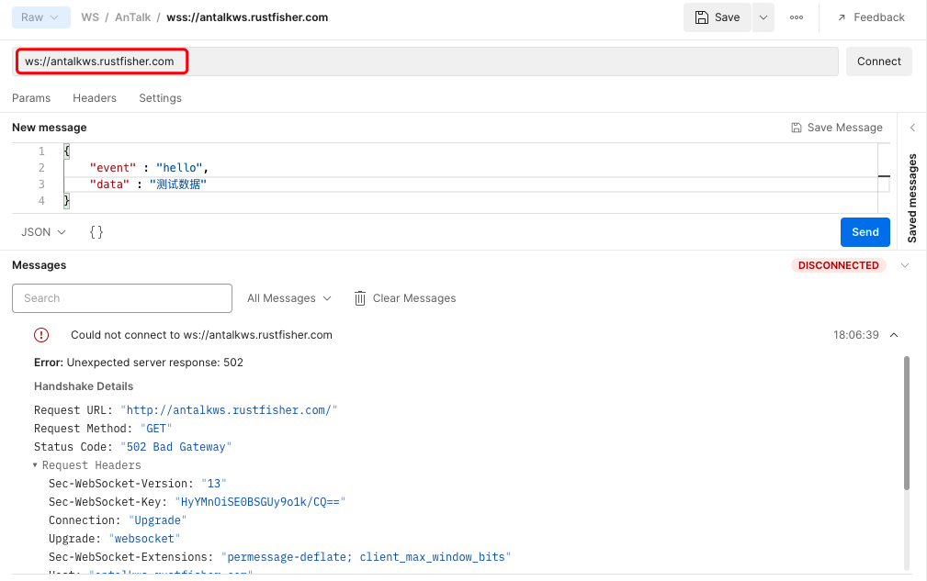Click the Save Message disk icon
927x581 pixels.
(x=797, y=128)
